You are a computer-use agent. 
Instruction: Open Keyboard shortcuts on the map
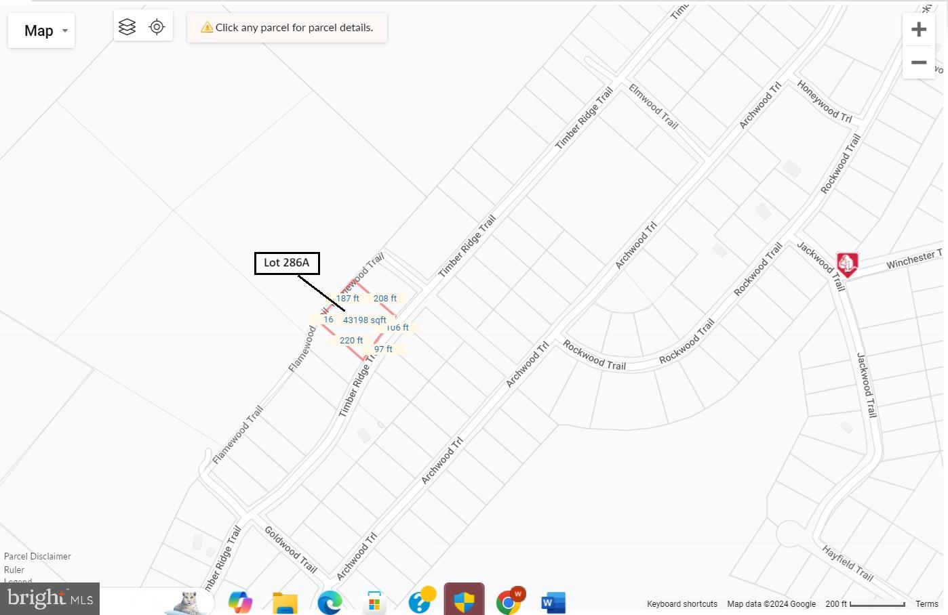pos(682,603)
